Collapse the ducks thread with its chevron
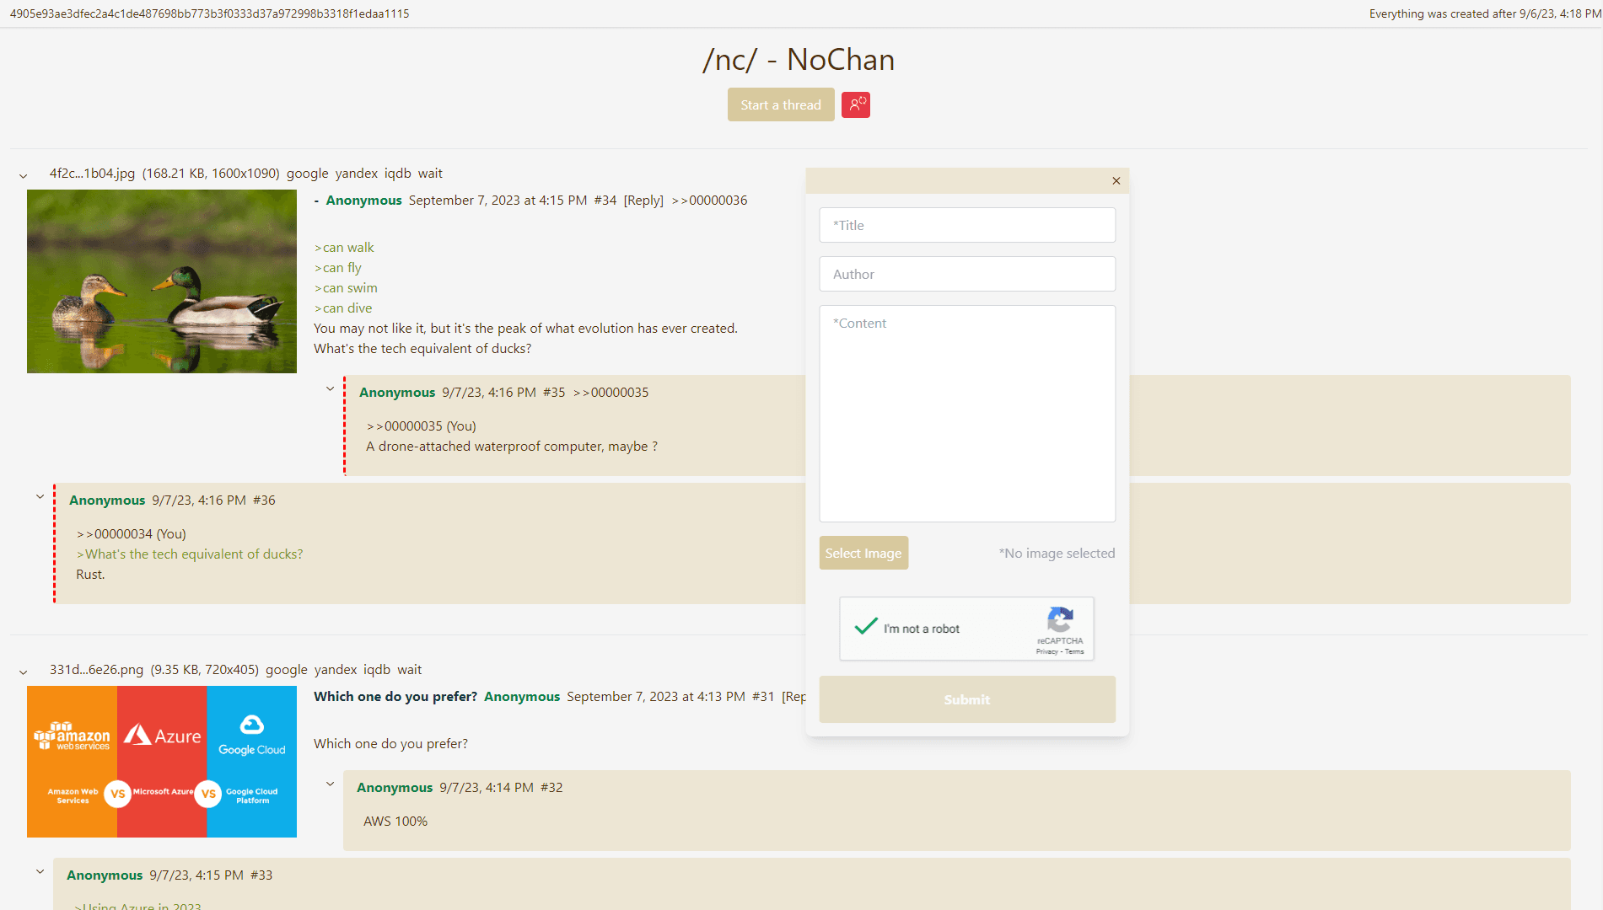1603x910 pixels. click(23, 176)
